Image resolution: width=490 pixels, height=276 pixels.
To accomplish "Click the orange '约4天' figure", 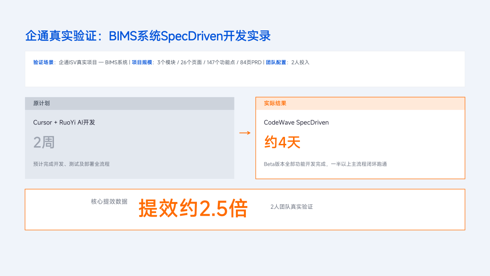I will click(x=282, y=142).
